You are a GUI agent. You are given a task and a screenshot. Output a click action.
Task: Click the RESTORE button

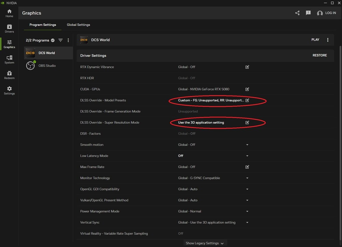click(x=319, y=55)
